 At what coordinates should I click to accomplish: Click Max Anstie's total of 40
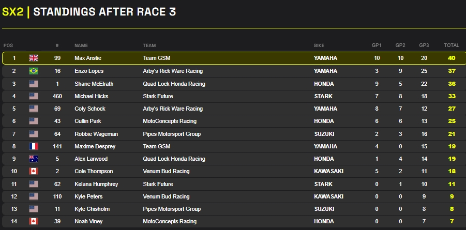pos(452,58)
